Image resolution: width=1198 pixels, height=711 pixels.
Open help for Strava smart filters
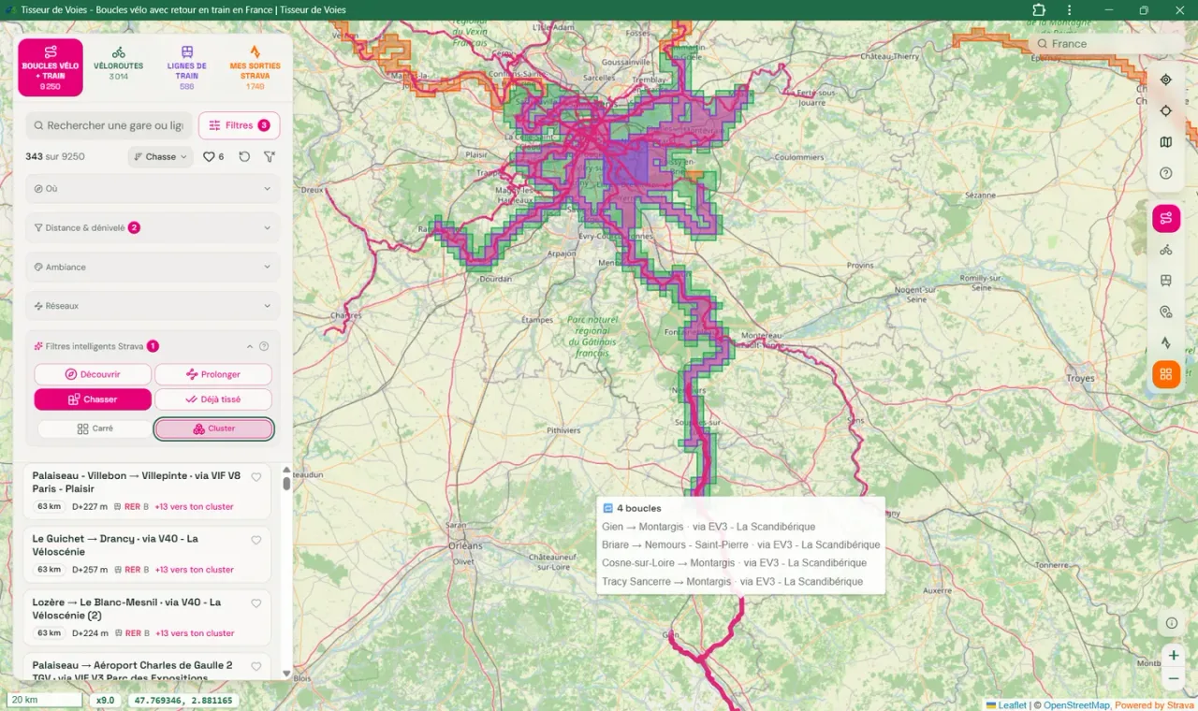click(264, 346)
